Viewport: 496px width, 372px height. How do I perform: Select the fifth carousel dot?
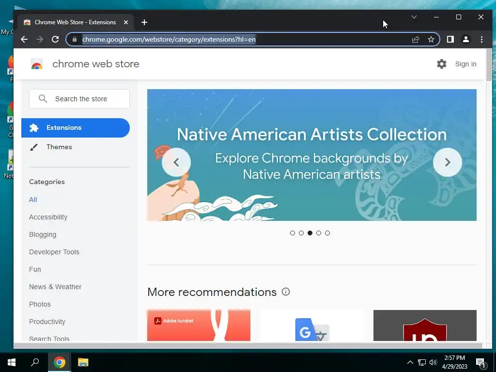point(327,233)
